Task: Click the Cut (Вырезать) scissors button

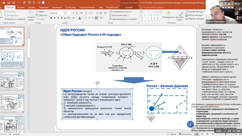Action: [10, 12]
